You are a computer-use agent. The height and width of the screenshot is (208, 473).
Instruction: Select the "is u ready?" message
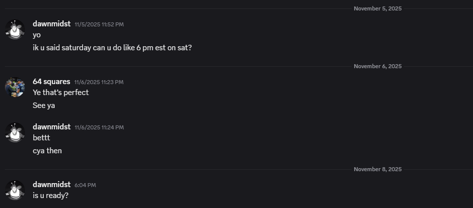pyautogui.click(x=51, y=196)
